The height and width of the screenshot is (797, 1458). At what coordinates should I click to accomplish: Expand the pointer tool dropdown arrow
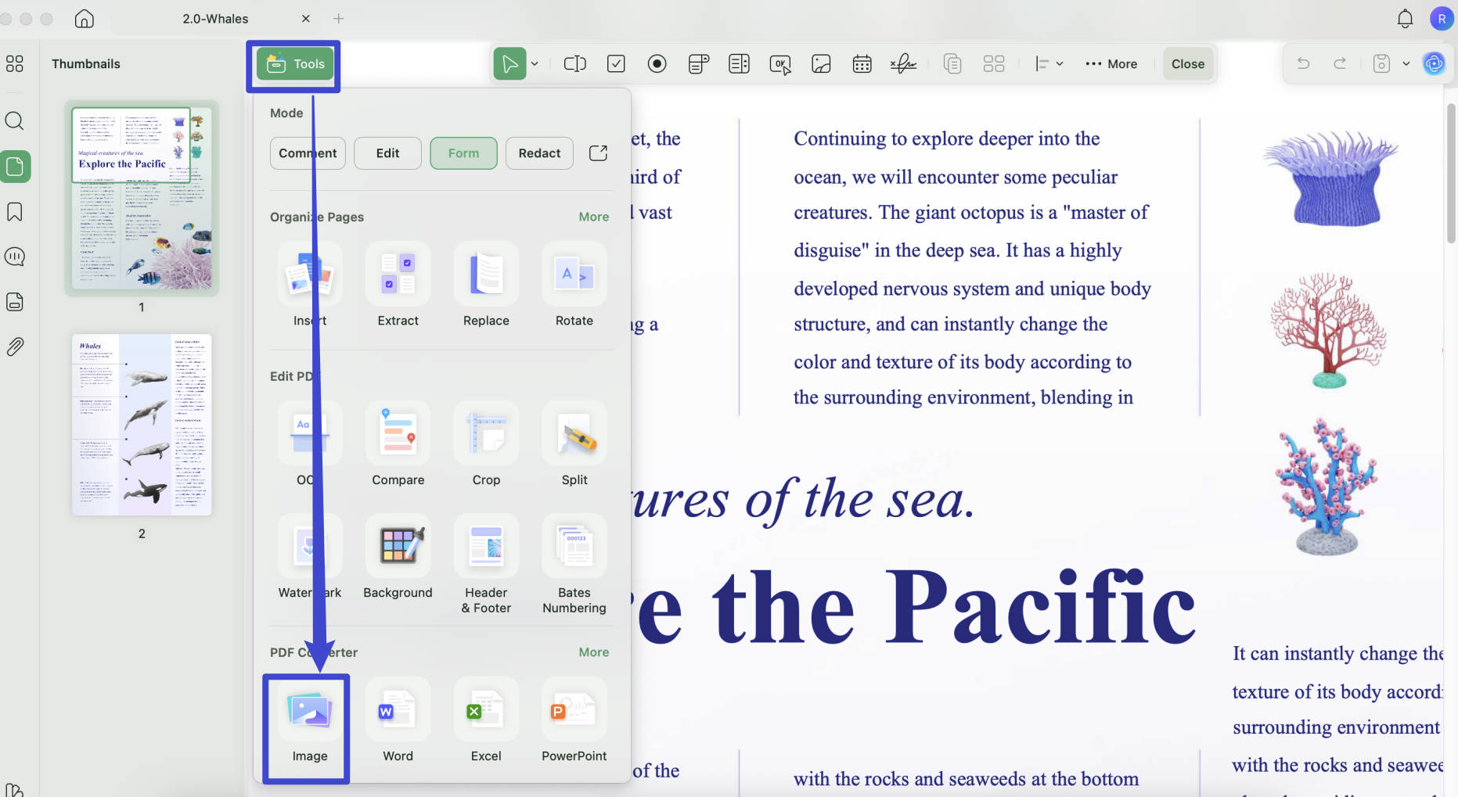coord(535,64)
